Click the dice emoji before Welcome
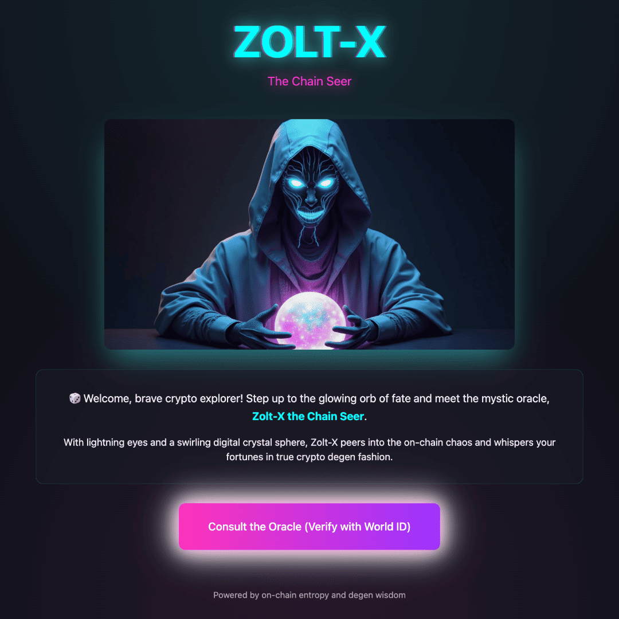The height and width of the screenshot is (619, 619). [75, 398]
